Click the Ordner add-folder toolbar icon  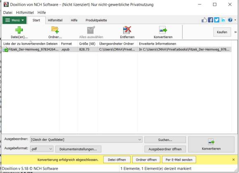pyautogui.click(x=55, y=30)
